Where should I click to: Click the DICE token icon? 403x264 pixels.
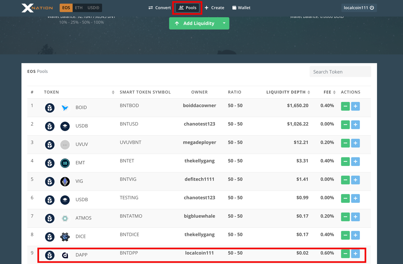[x=65, y=237]
